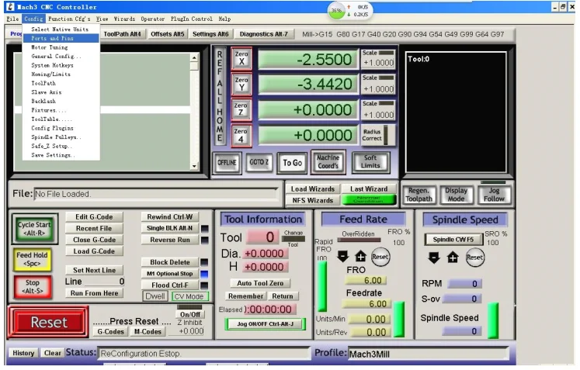
Task: Click Regen. Toolpath button
Action: pos(419,195)
